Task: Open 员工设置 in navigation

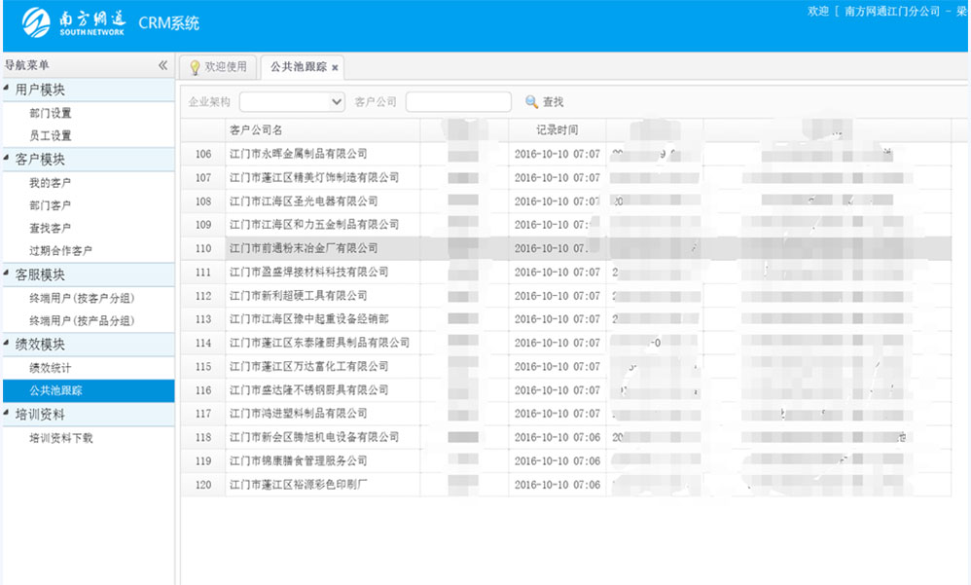Action: click(x=51, y=136)
